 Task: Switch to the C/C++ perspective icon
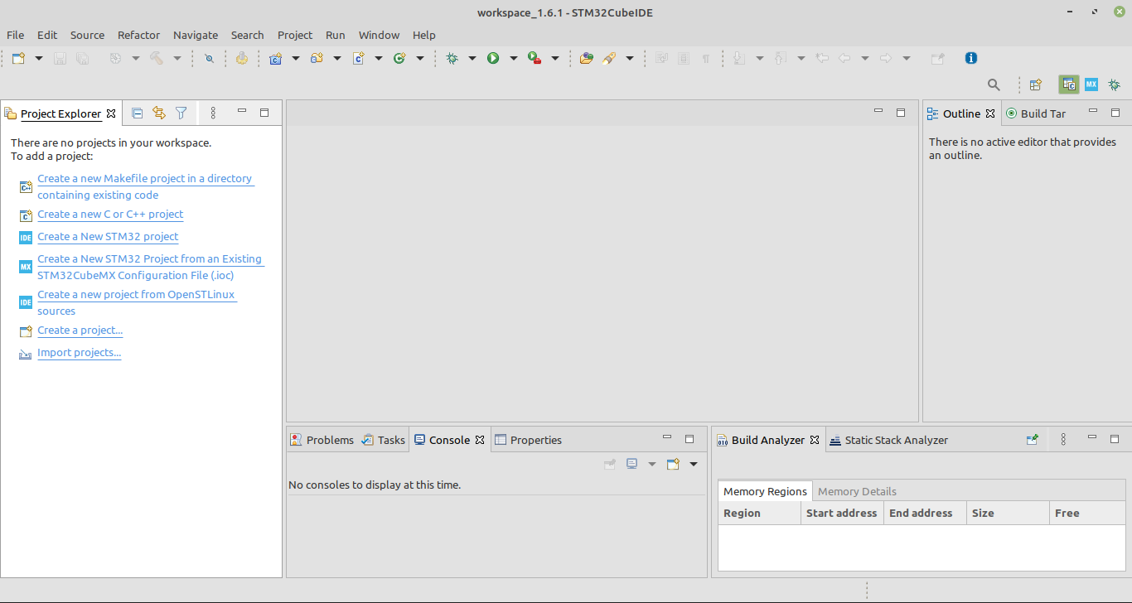tap(1069, 84)
